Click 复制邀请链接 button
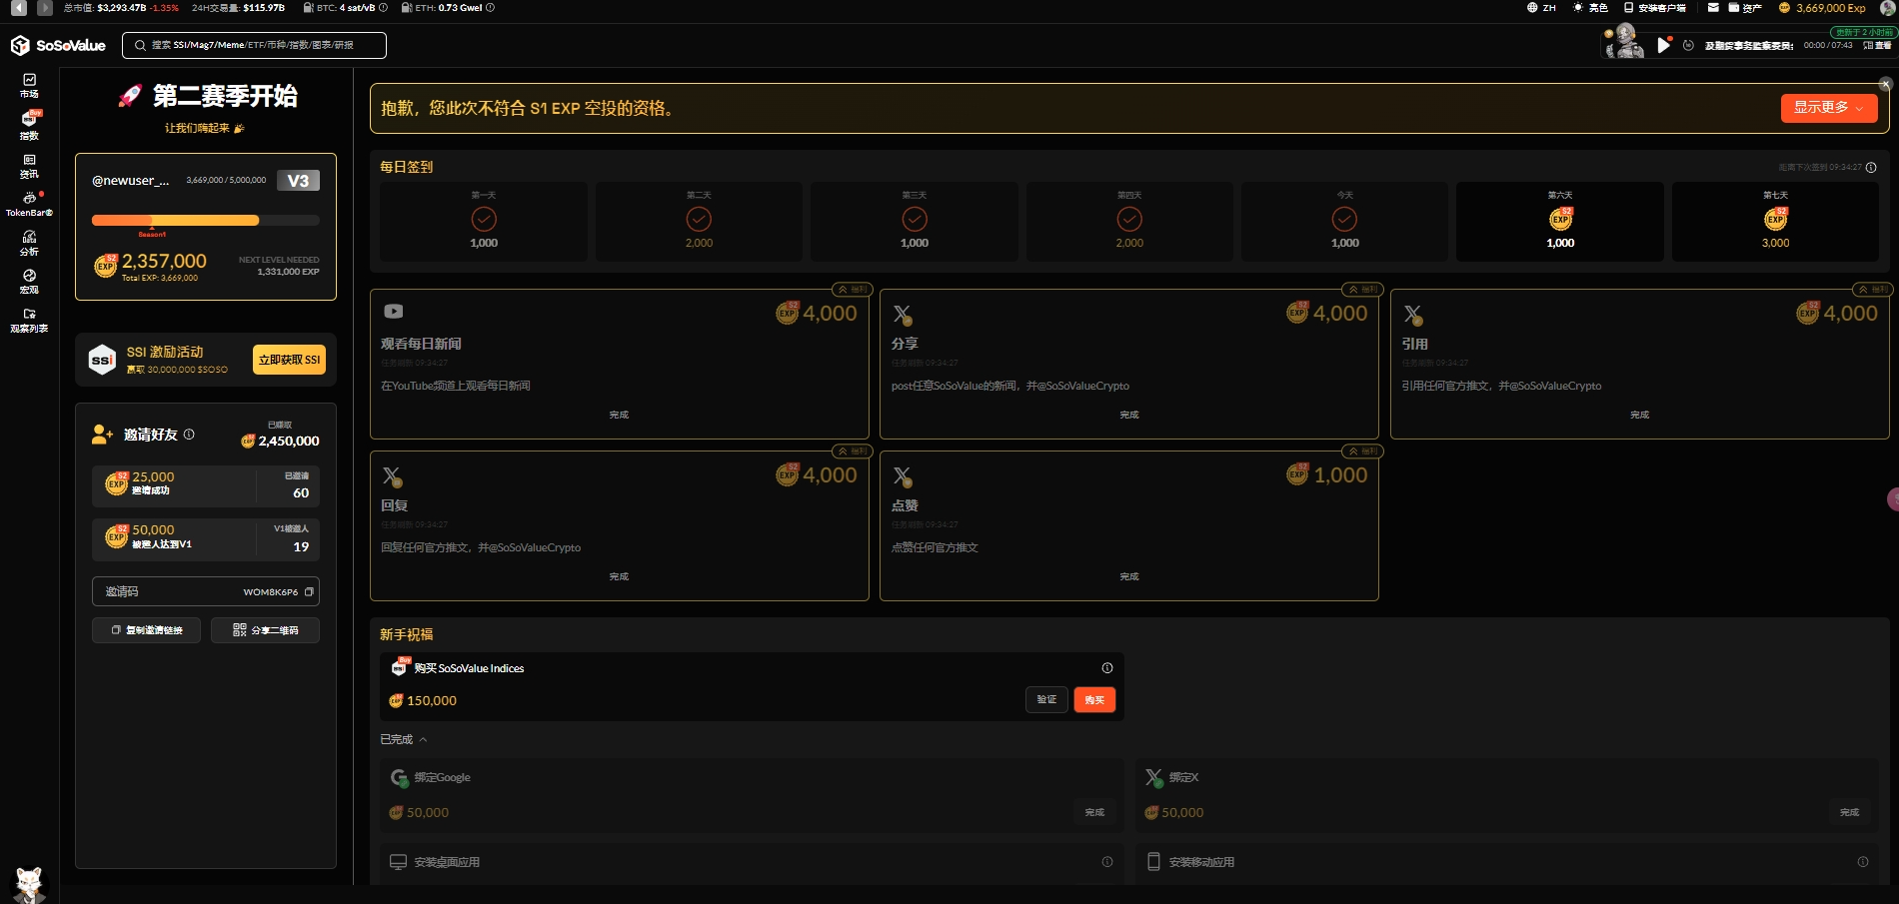The height and width of the screenshot is (904, 1899). pyautogui.click(x=146, y=630)
